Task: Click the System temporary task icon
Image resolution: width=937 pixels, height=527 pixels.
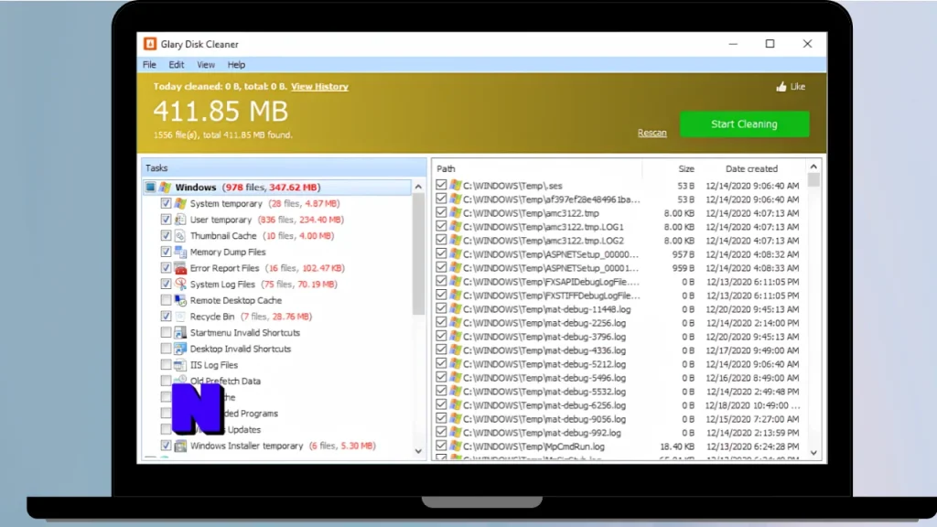Action: pyautogui.click(x=180, y=203)
